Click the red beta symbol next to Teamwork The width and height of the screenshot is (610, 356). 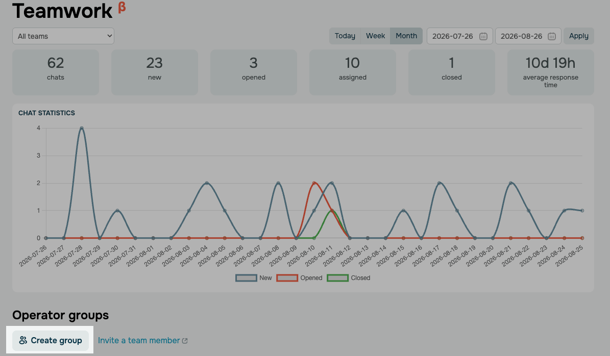click(x=122, y=7)
